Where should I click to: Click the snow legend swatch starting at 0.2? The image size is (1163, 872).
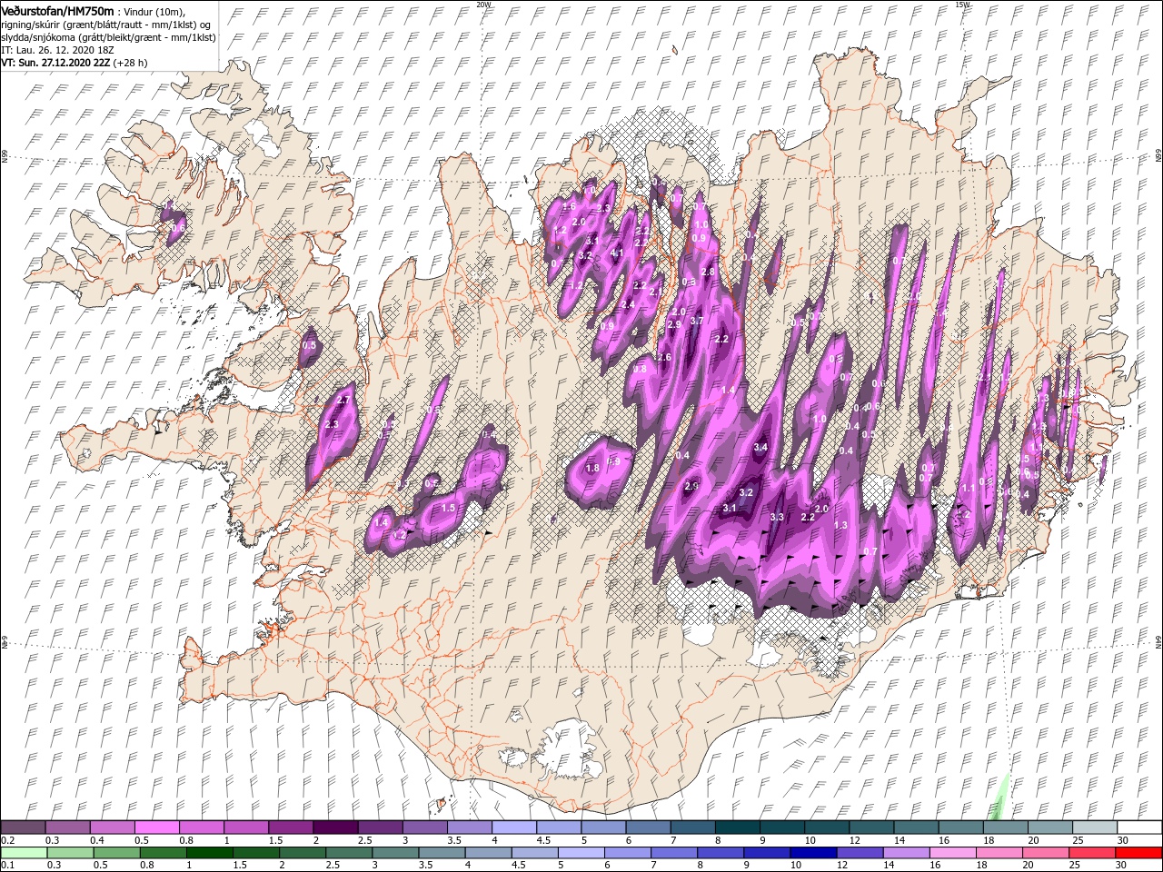pos(24,827)
